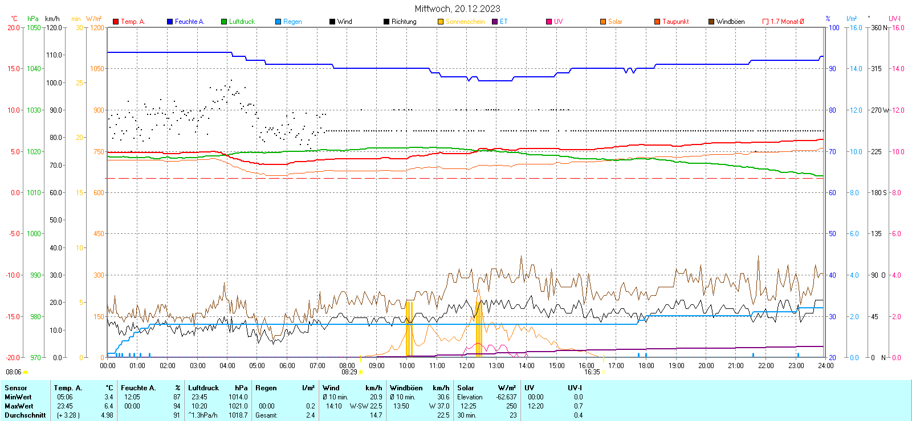
Task: Click the red Temp. A. legend swatch
Action: tap(116, 22)
